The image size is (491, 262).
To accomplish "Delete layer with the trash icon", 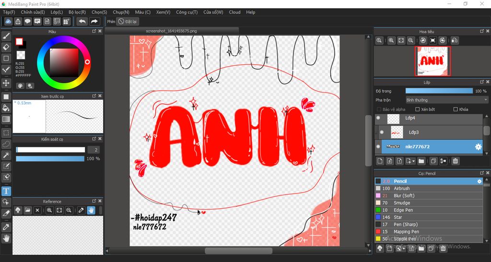I will tap(456, 161).
